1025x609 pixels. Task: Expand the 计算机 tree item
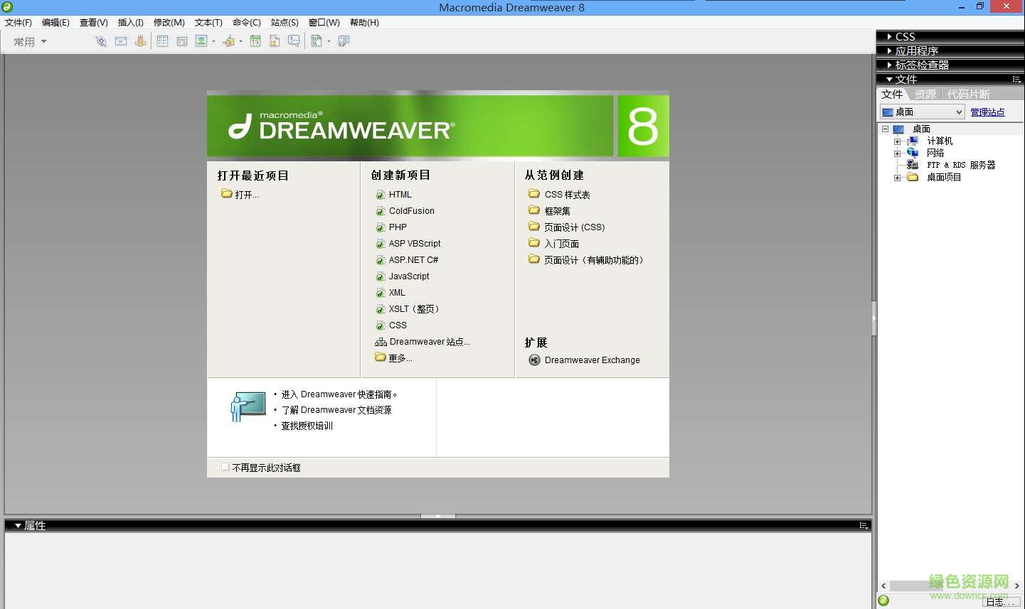[897, 141]
